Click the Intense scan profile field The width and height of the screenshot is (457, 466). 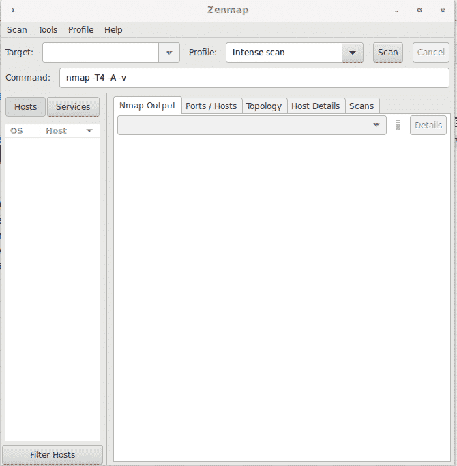tap(284, 53)
